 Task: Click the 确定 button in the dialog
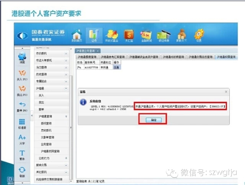pos(154,120)
